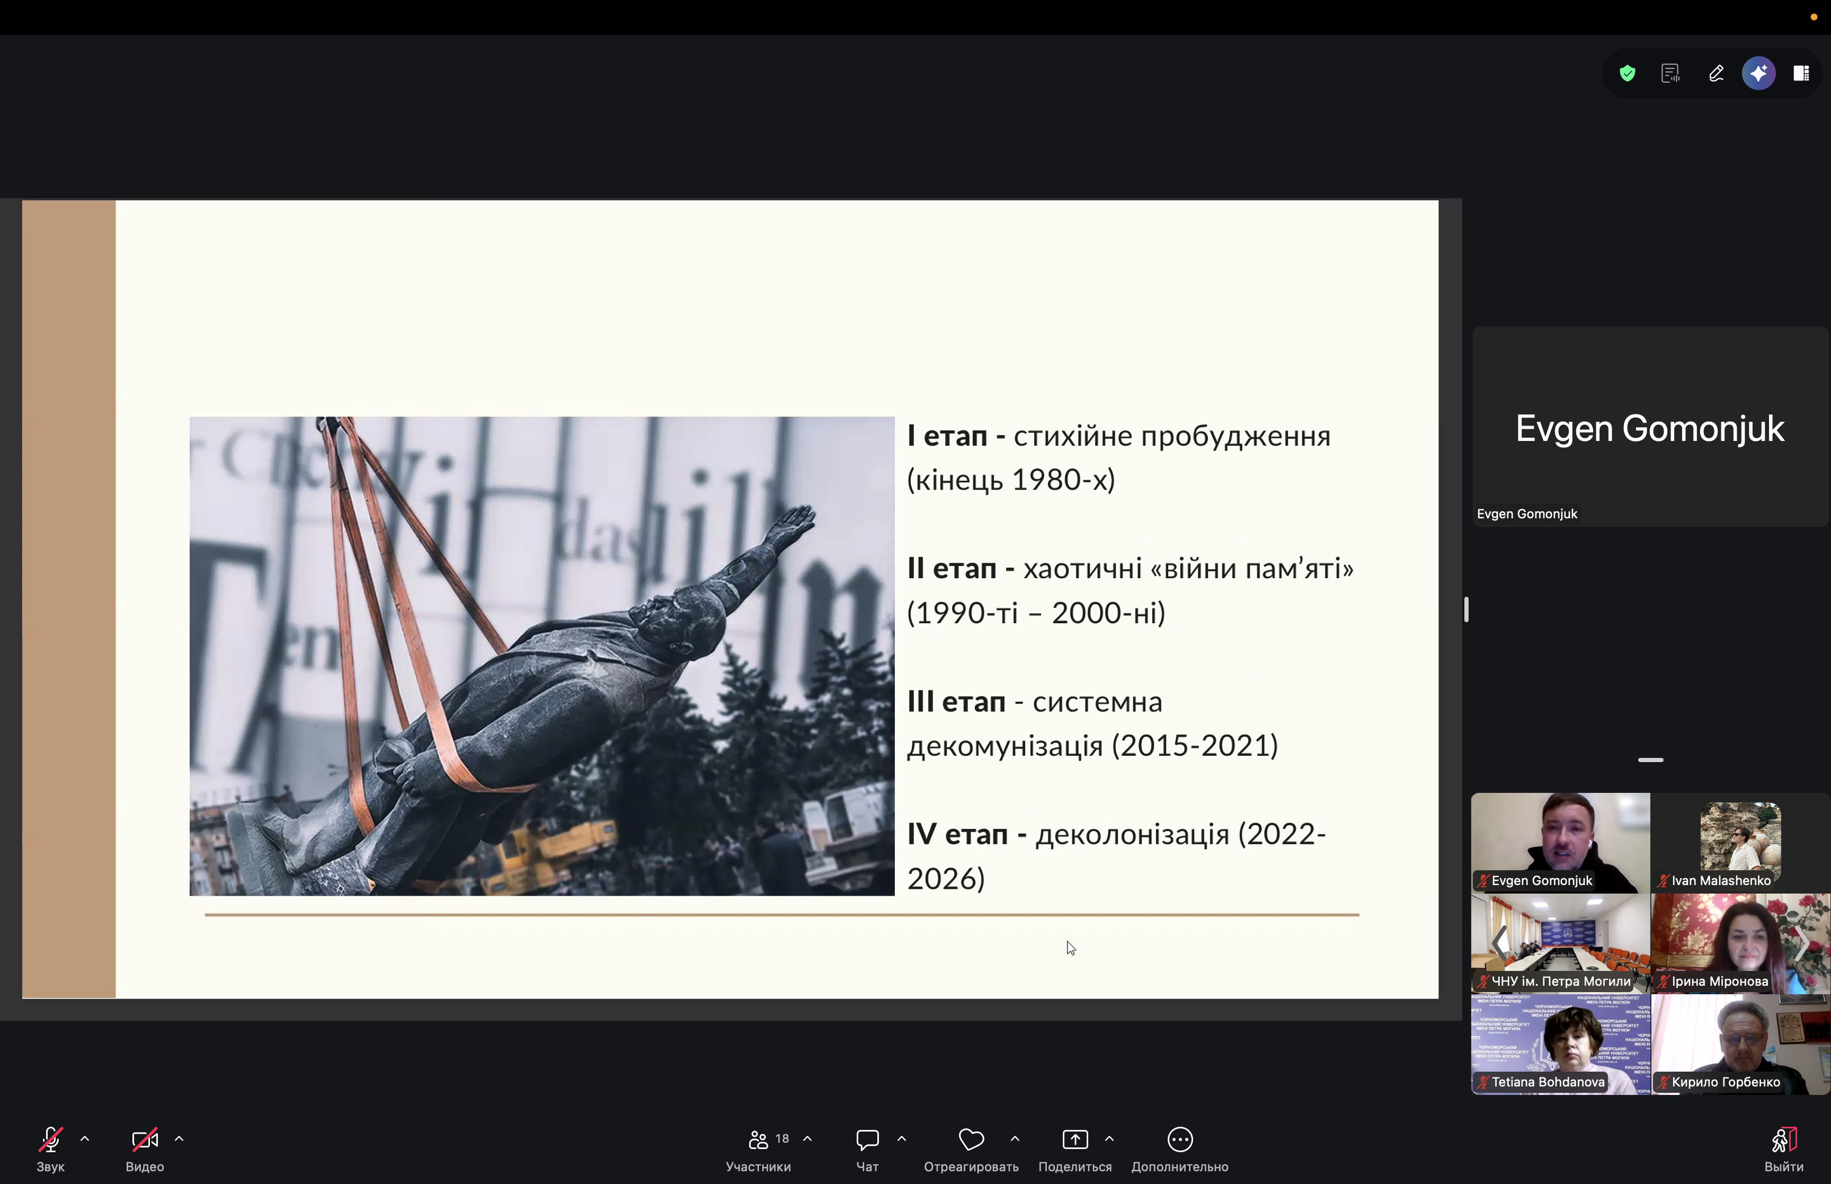The height and width of the screenshot is (1184, 1831).
Task: Expand video options arrow next to Видео
Action: click(179, 1138)
